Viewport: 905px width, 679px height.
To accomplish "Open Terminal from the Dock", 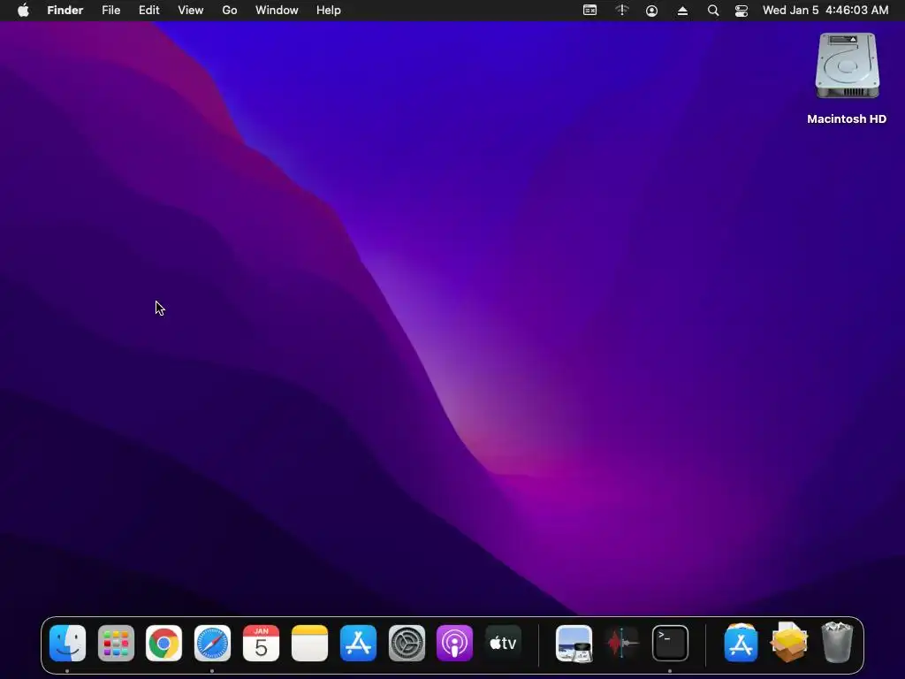I will tap(670, 644).
